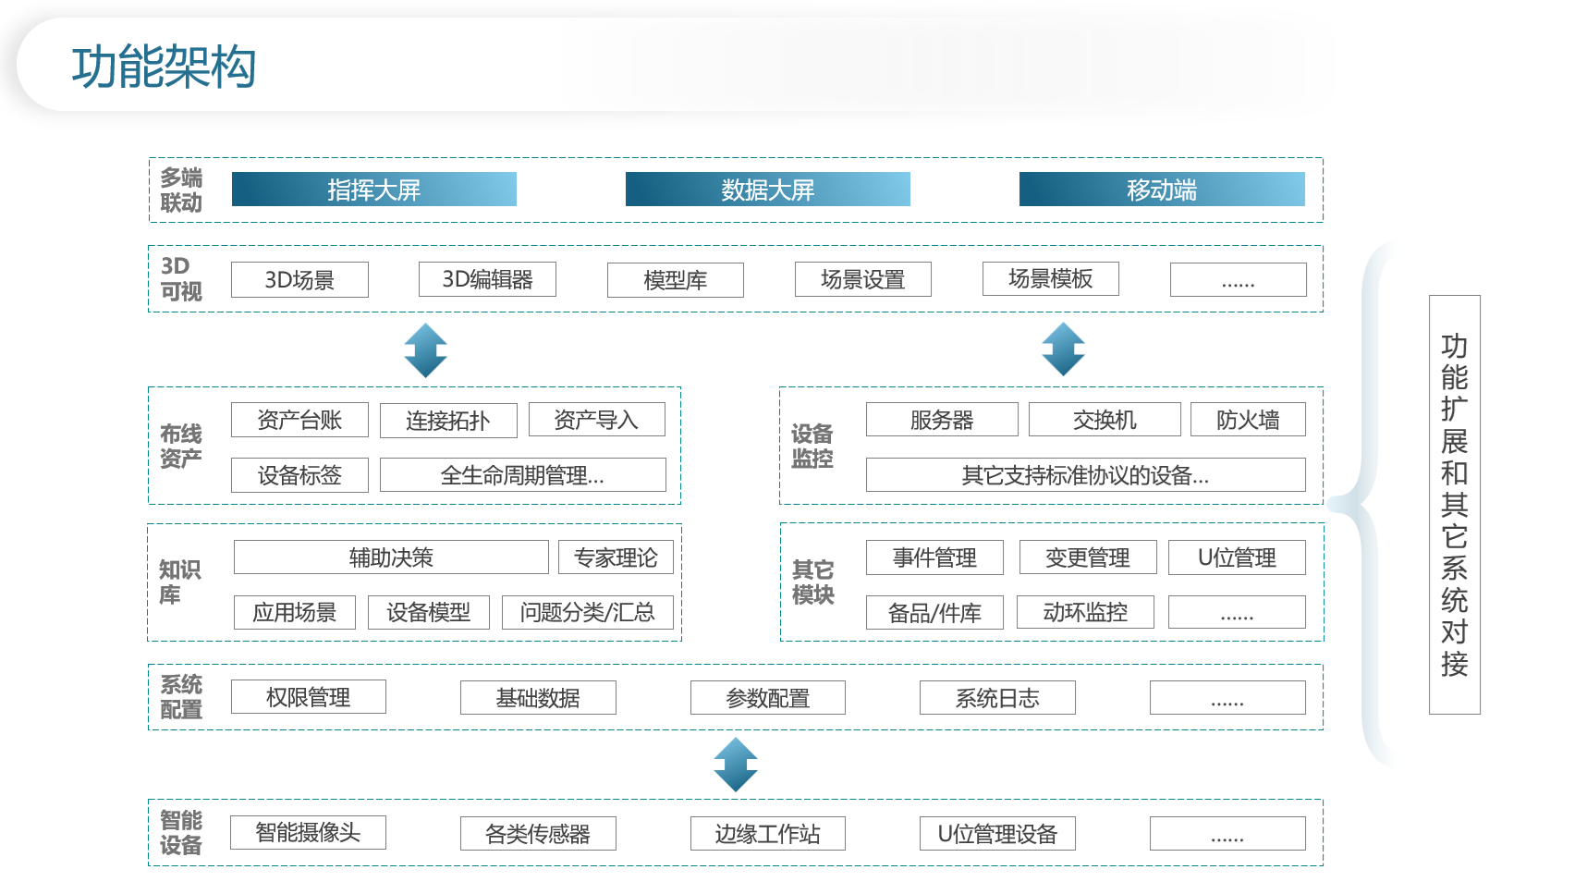Select the 智能摄像头 device box
This screenshot has width=1587, height=894.
[x=308, y=833]
